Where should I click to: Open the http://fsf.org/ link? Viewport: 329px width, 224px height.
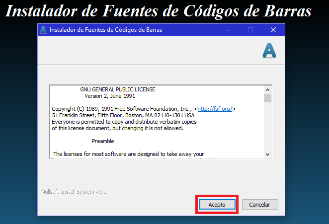point(215,109)
